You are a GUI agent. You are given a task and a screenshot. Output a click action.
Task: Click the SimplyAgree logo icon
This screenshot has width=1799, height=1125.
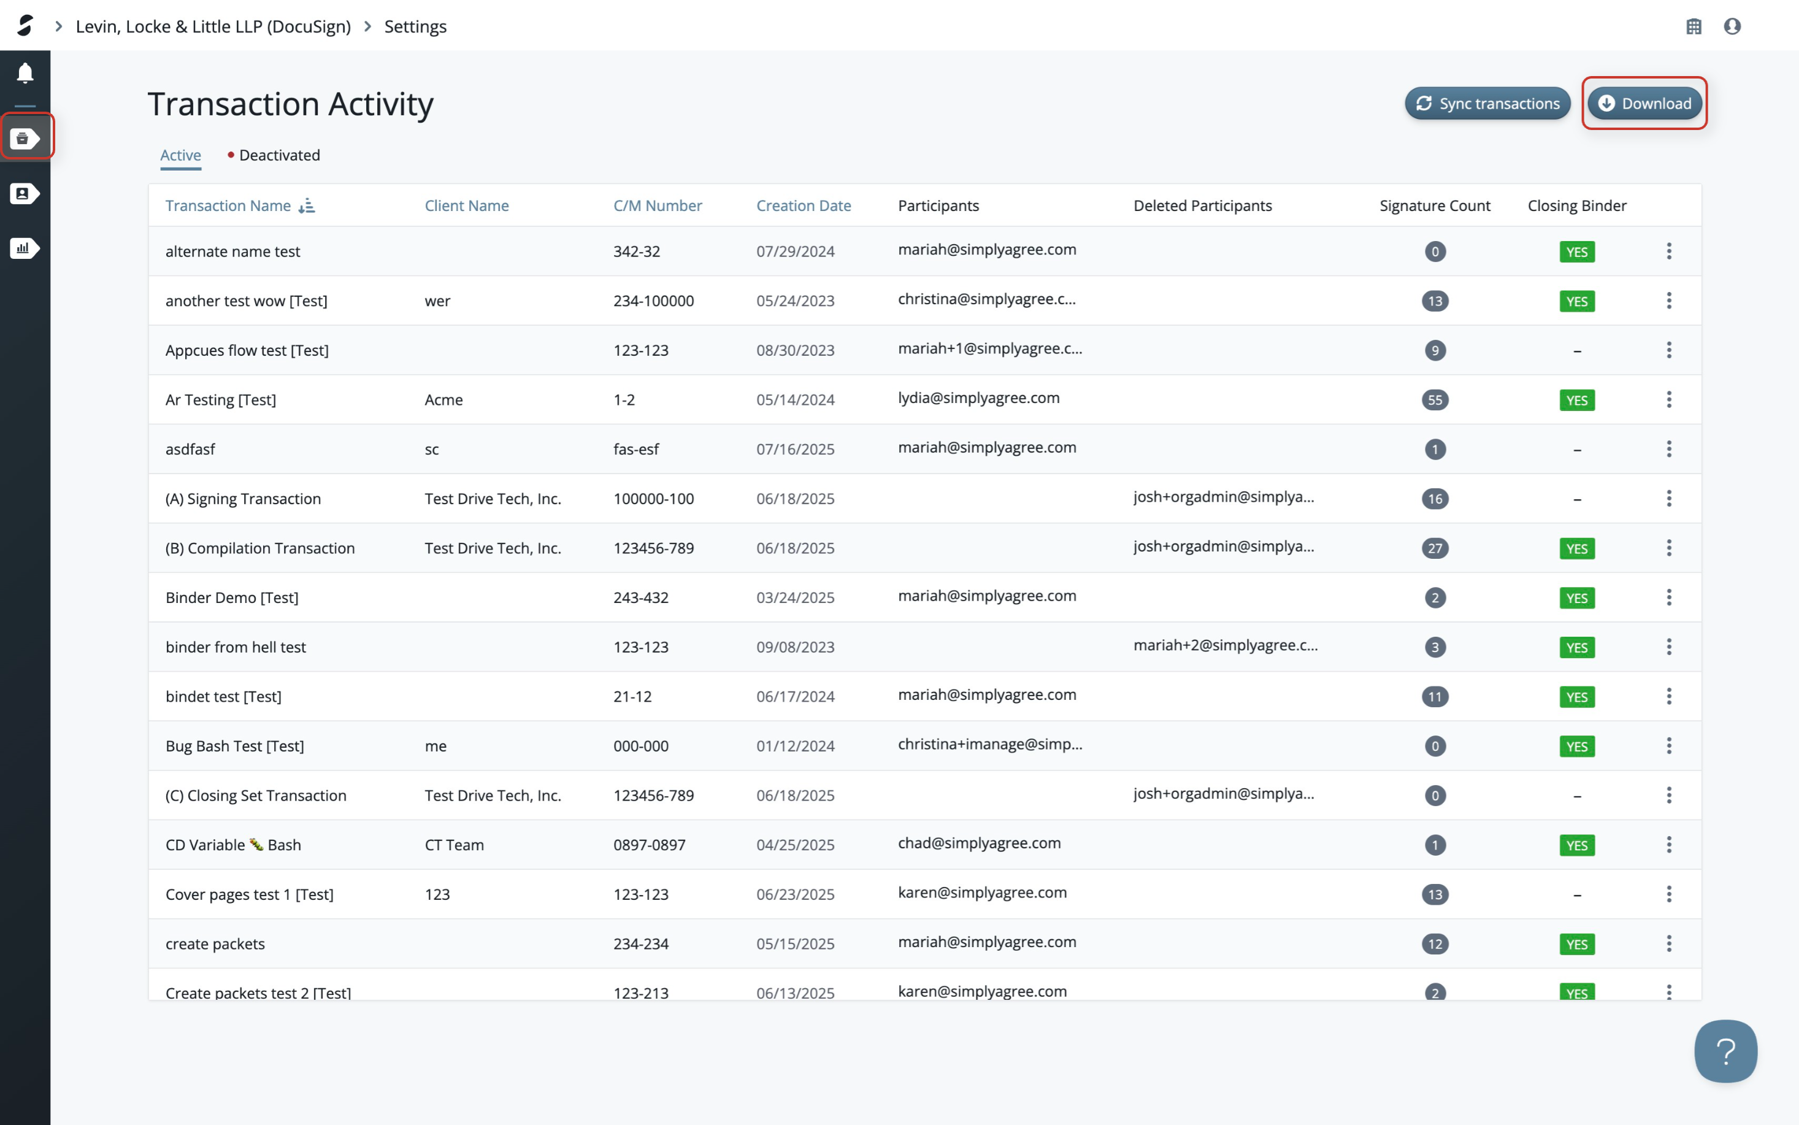(25, 26)
